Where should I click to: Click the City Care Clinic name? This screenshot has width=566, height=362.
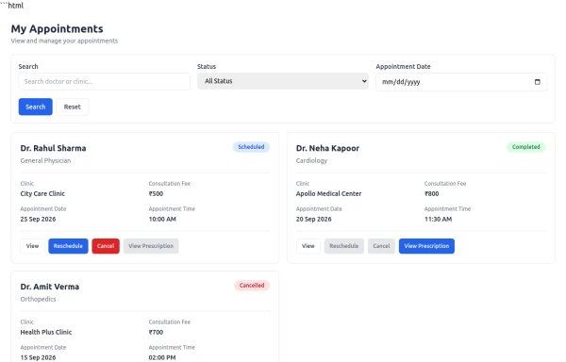[42, 193]
